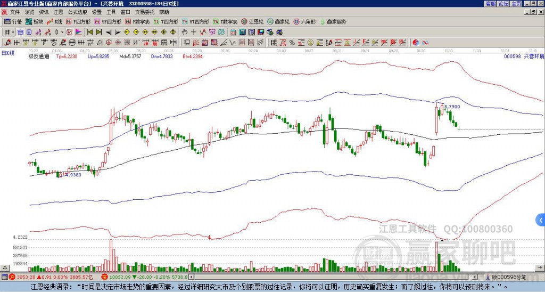
Task: Click the 论坛 forum link
Action: point(503,4)
